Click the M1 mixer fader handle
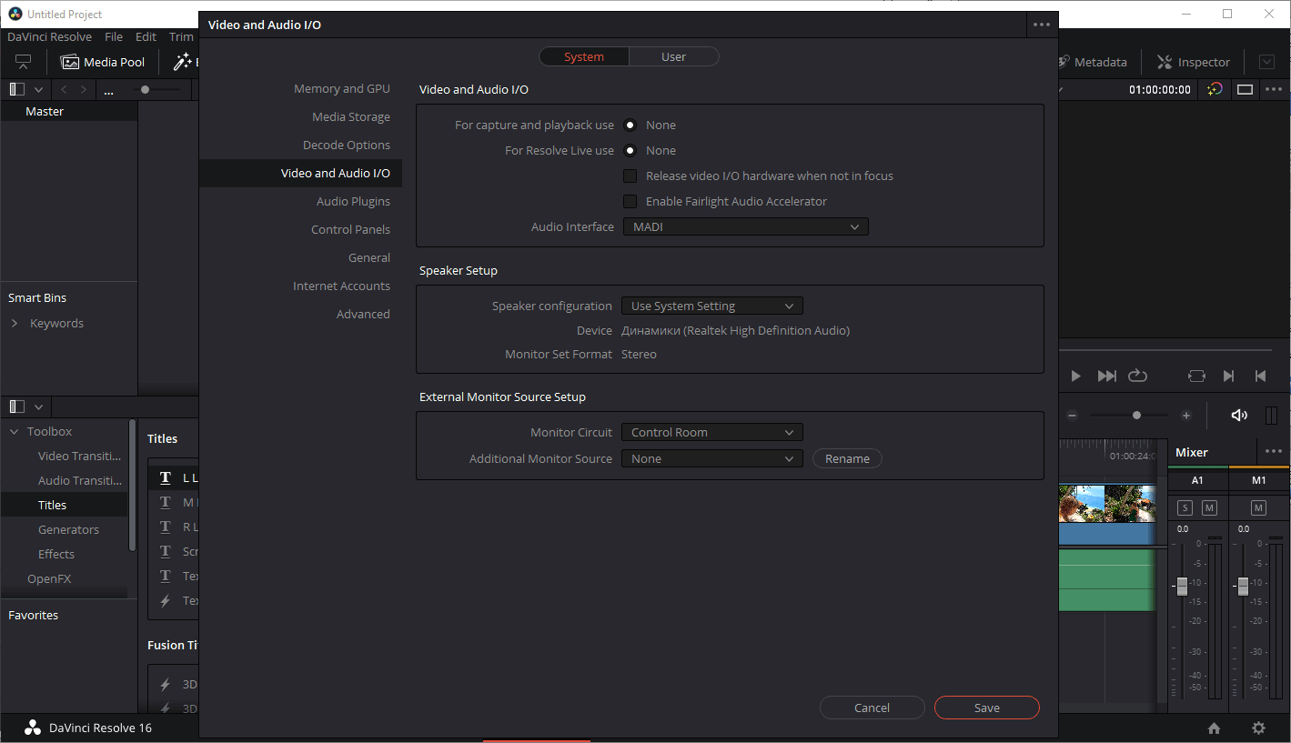This screenshot has height=743, width=1291. tap(1243, 587)
